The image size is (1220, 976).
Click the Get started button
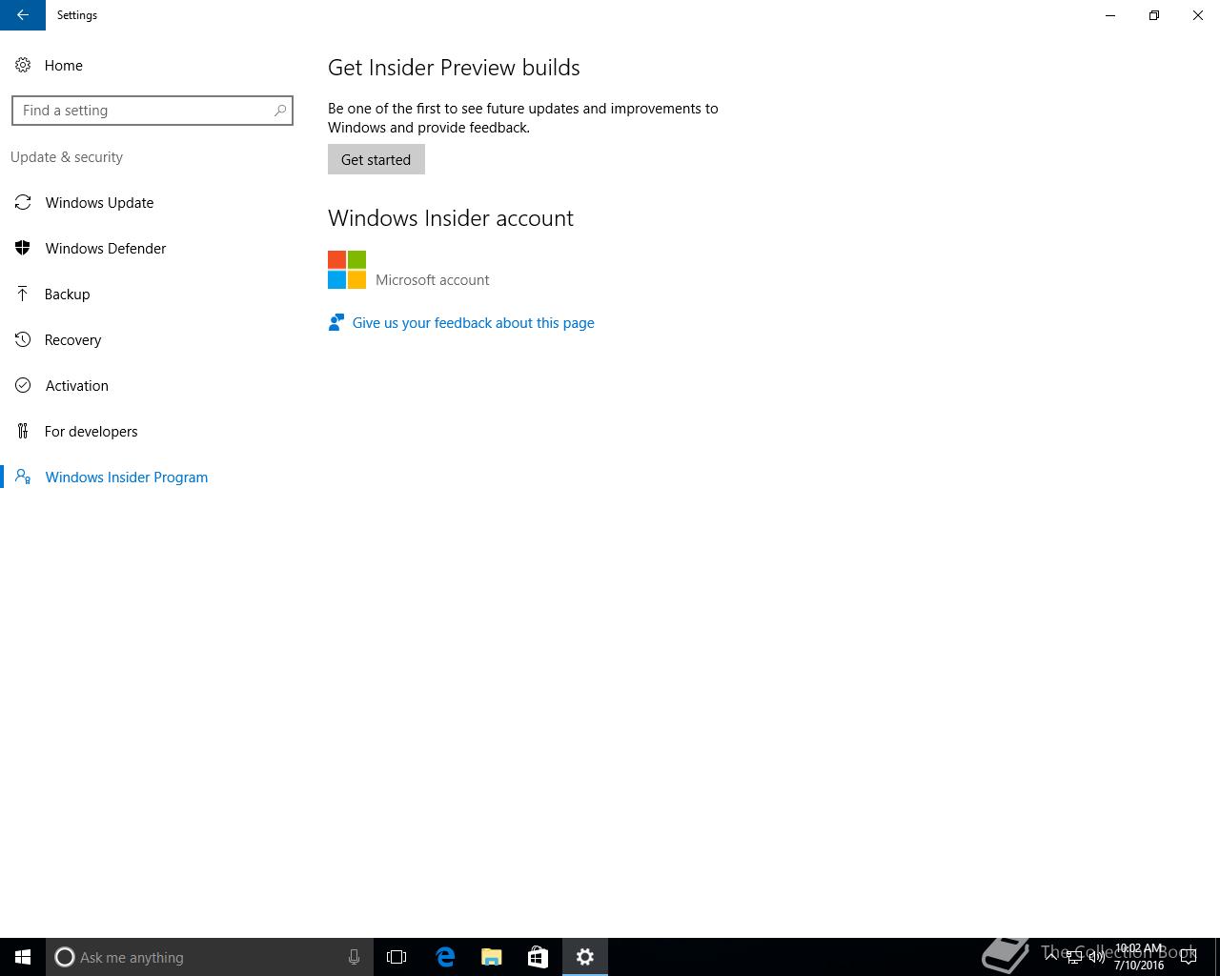[x=376, y=159]
